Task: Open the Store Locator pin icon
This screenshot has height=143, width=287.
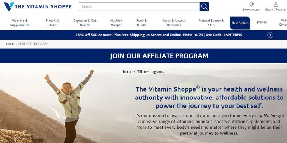Action: point(252,4)
